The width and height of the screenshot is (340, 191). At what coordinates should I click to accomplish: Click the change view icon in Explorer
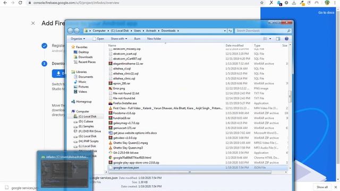[265, 39]
